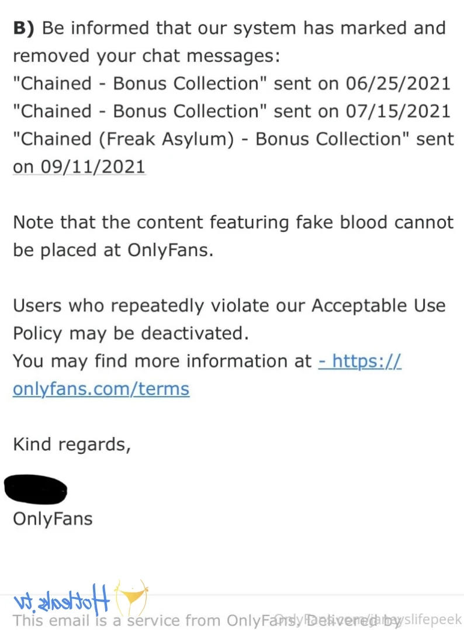Select the 07/15/2021 Chained Bonus Collection line

pyautogui.click(x=231, y=111)
